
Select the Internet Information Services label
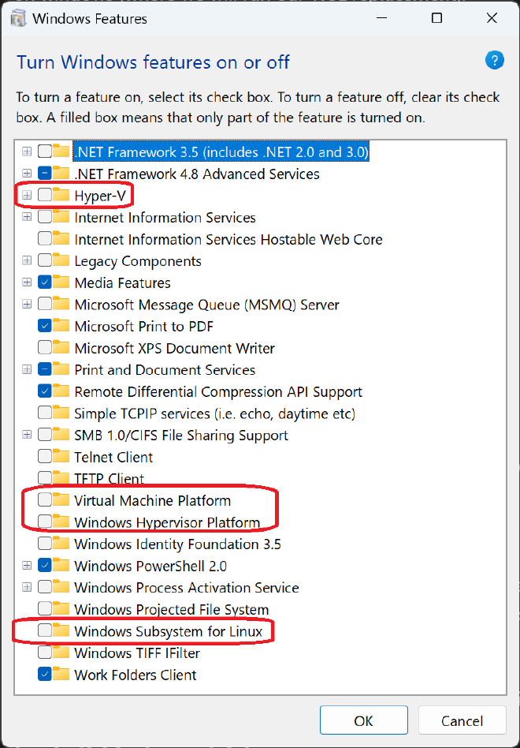(165, 218)
